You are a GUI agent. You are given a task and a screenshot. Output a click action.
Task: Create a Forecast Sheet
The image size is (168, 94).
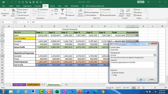(128, 13)
